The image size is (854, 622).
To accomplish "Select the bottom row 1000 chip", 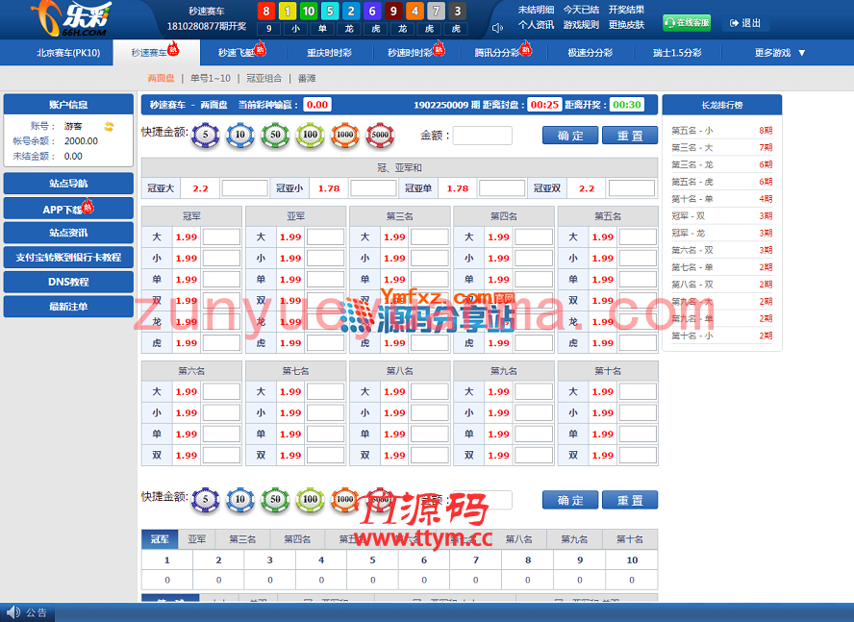I will tap(344, 500).
